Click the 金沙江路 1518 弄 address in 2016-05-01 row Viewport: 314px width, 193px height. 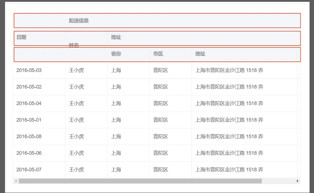click(x=229, y=120)
